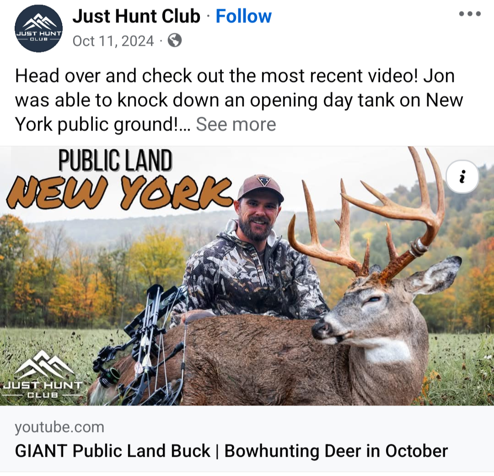Screen dimensions: 494x476
Task: Follow the Just Hunt Club page
Action: [243, 16]
